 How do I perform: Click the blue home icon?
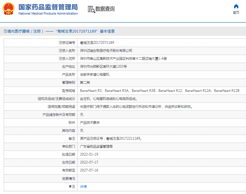click(x=236, y=6)
